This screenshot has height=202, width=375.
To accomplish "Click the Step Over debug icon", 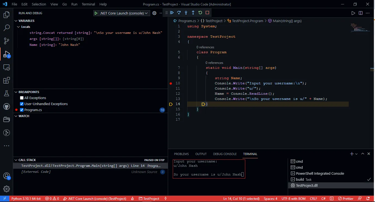I will tap(179, 13).
